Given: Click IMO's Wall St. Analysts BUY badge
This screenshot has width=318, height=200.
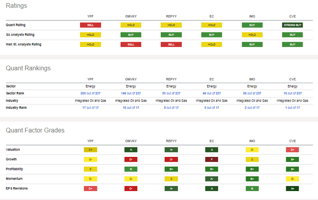Looking at the screenshot, I should [x=252, y=45].
